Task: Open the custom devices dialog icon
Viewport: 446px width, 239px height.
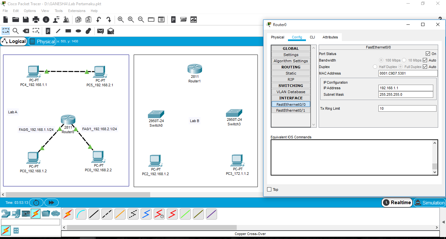Action: 161,20
